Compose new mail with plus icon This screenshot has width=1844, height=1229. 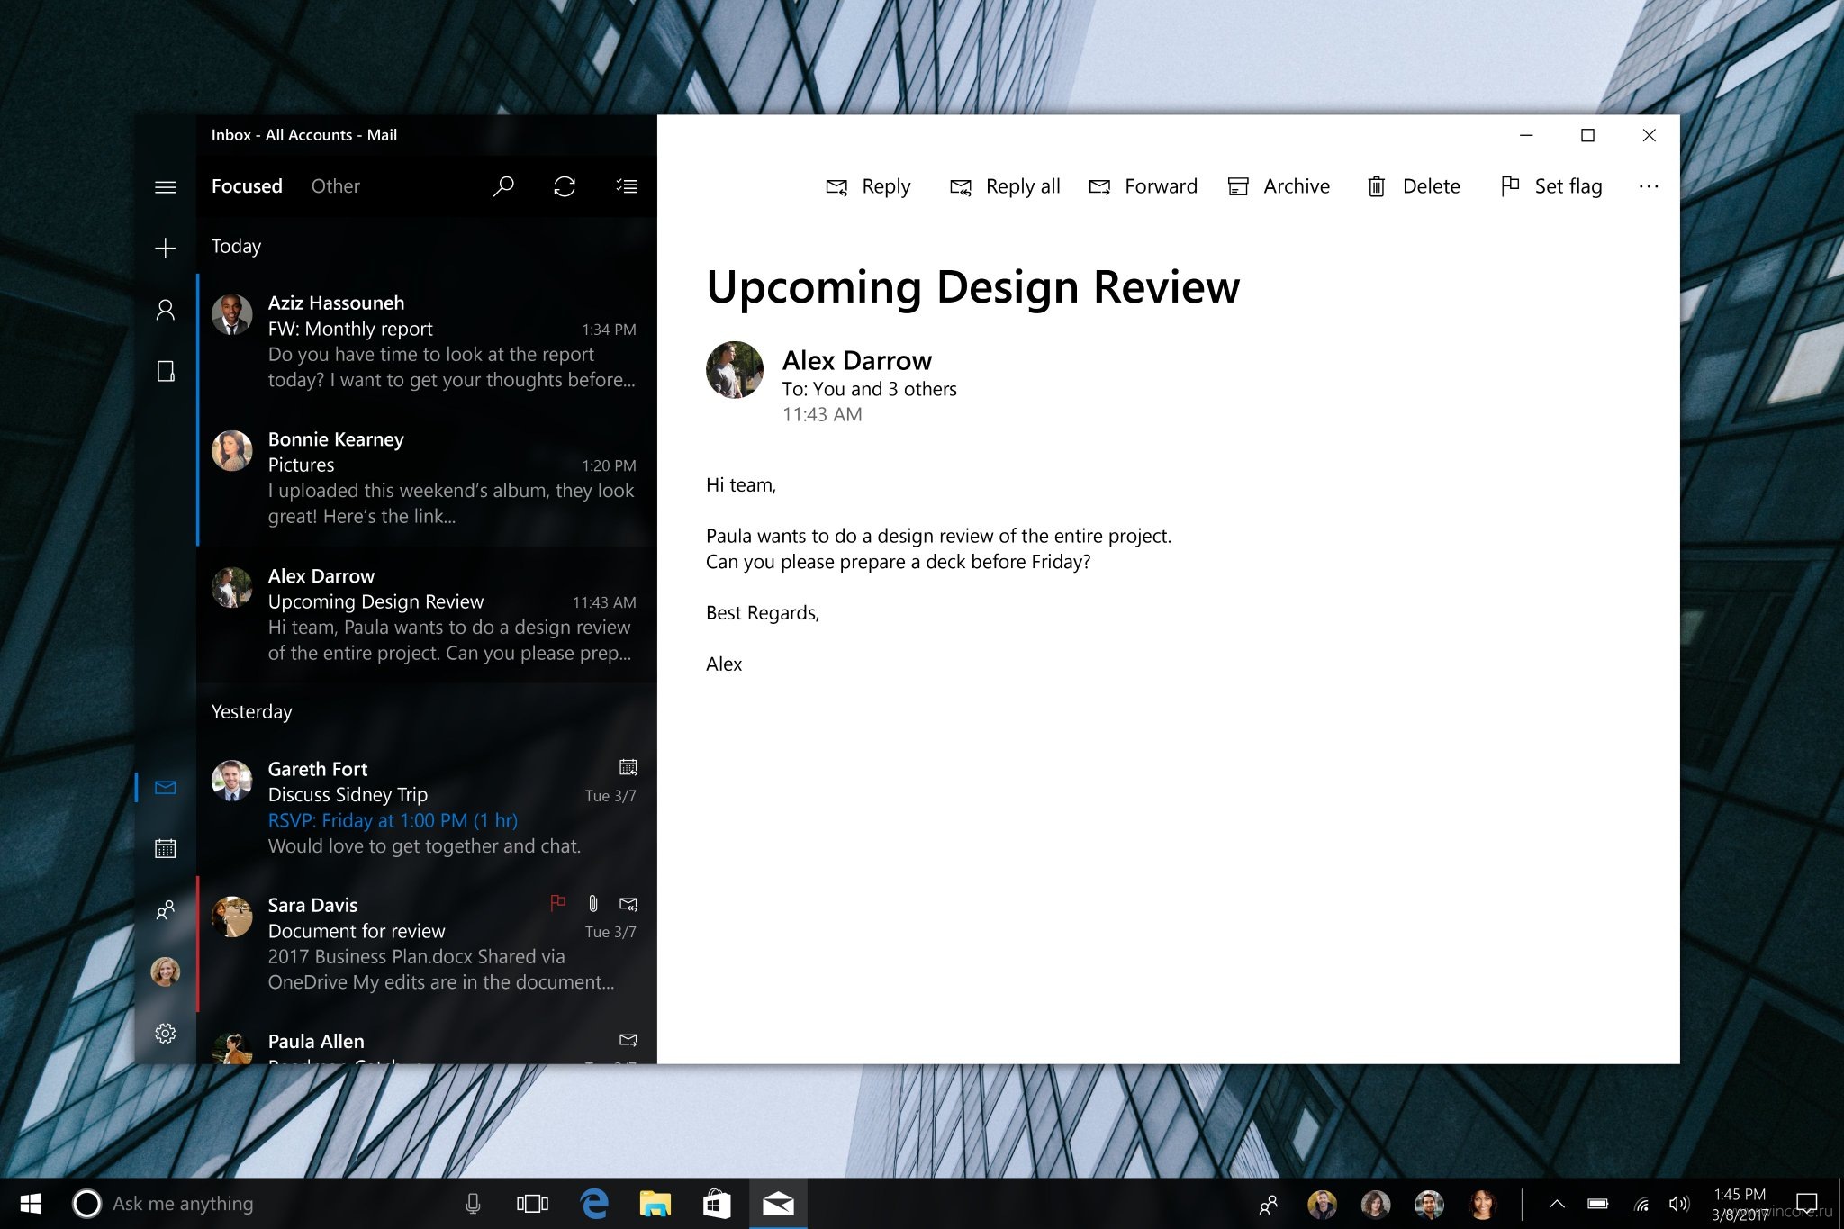pyautogui.click(x=166, y=249)
